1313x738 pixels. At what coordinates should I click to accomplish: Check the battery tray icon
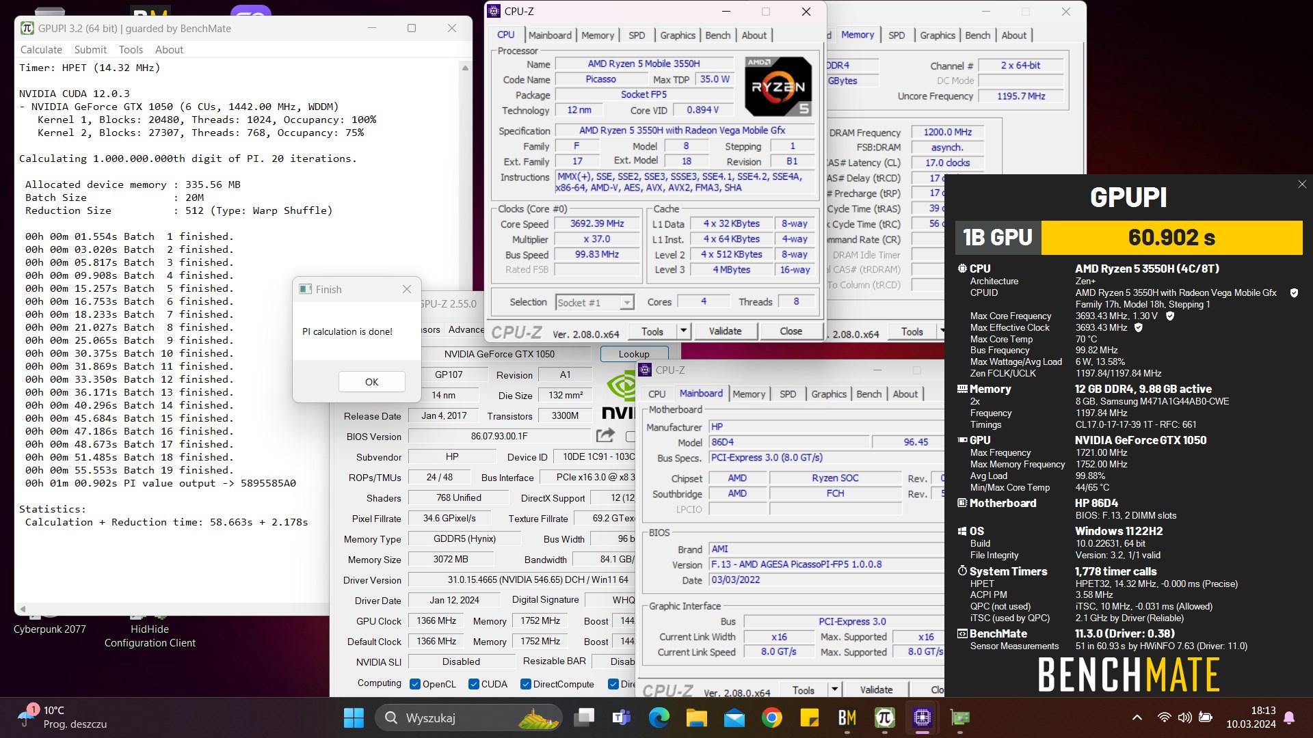(x=1206, y=717)
